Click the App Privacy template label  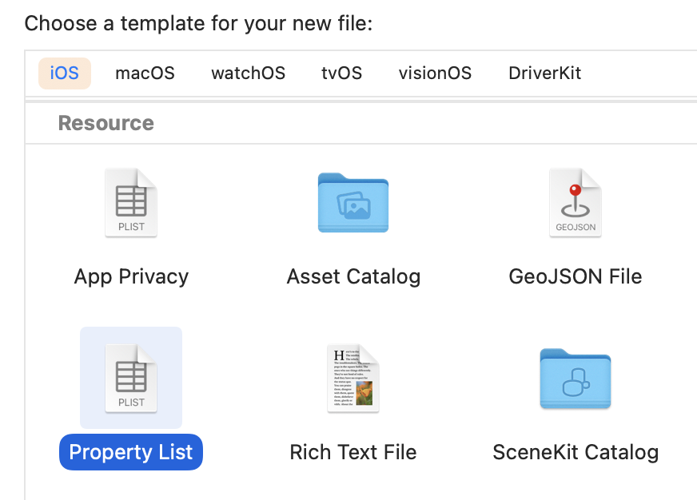(131, 277)
